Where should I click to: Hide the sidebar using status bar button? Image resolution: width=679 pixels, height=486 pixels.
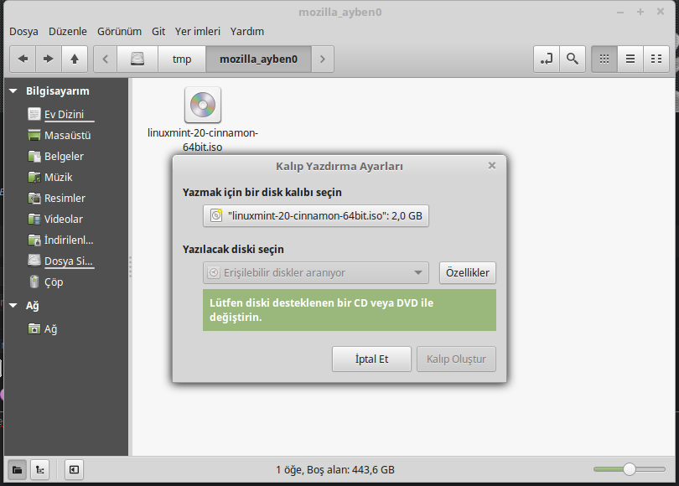(x=74, y=469)
